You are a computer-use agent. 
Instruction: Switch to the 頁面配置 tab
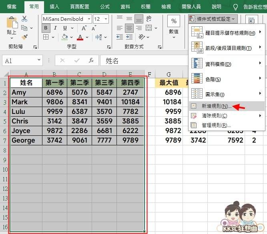(x=80, y=7)
